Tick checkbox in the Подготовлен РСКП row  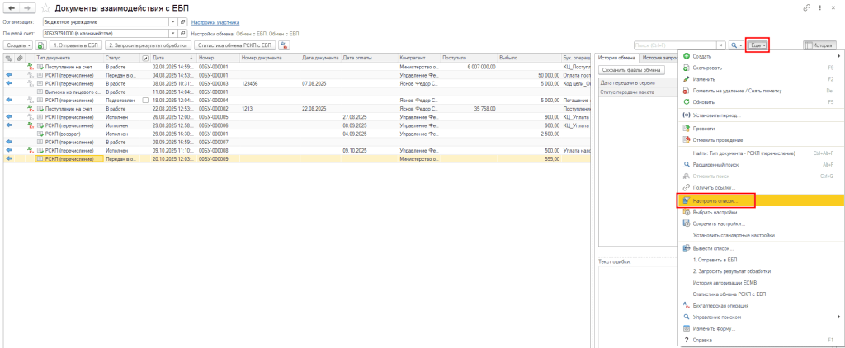146,99
